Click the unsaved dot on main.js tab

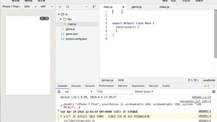click(123, 7)
